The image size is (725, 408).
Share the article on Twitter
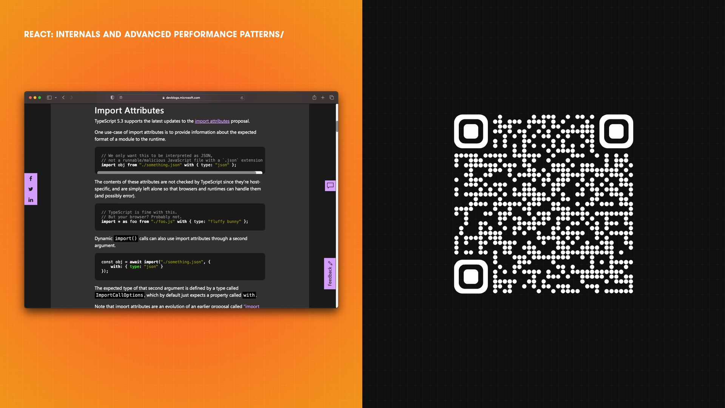point(31,189)
